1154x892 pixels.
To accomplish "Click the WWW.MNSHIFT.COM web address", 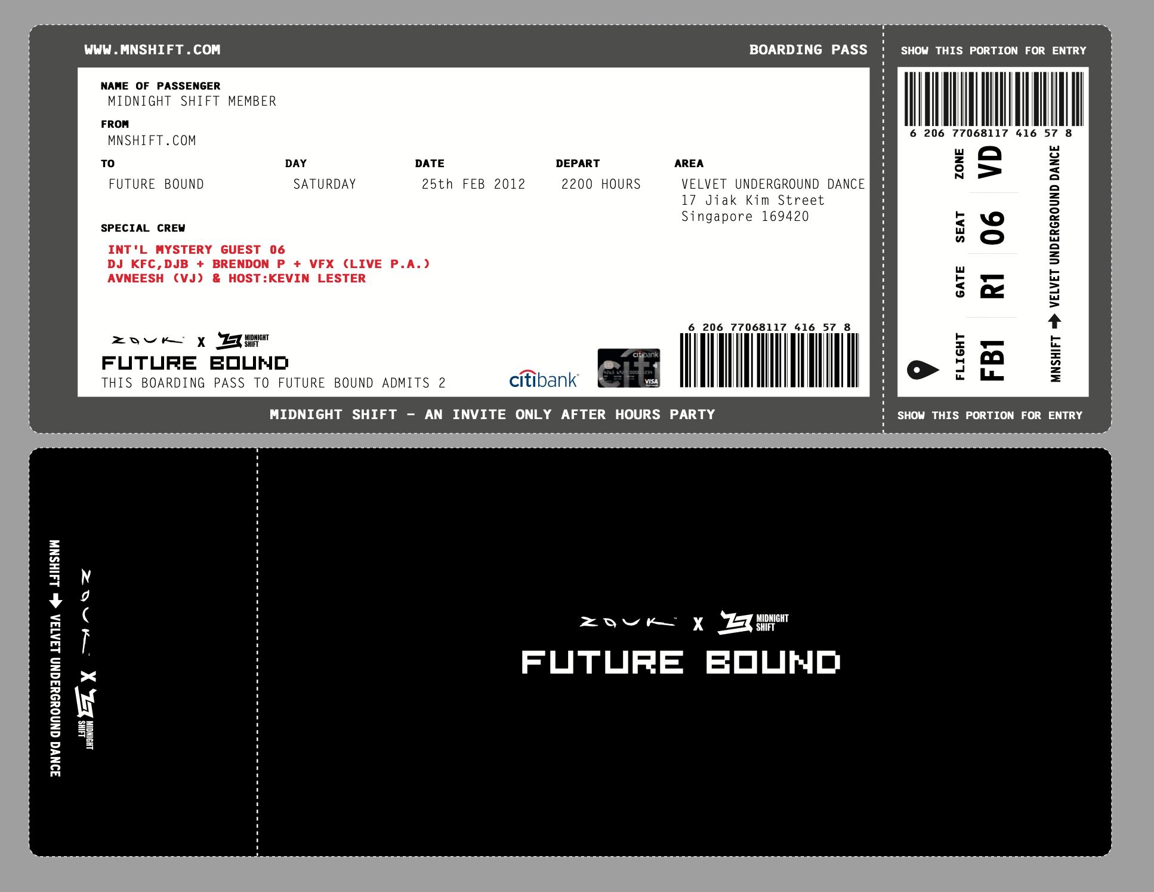I will (x=152, y=50).
